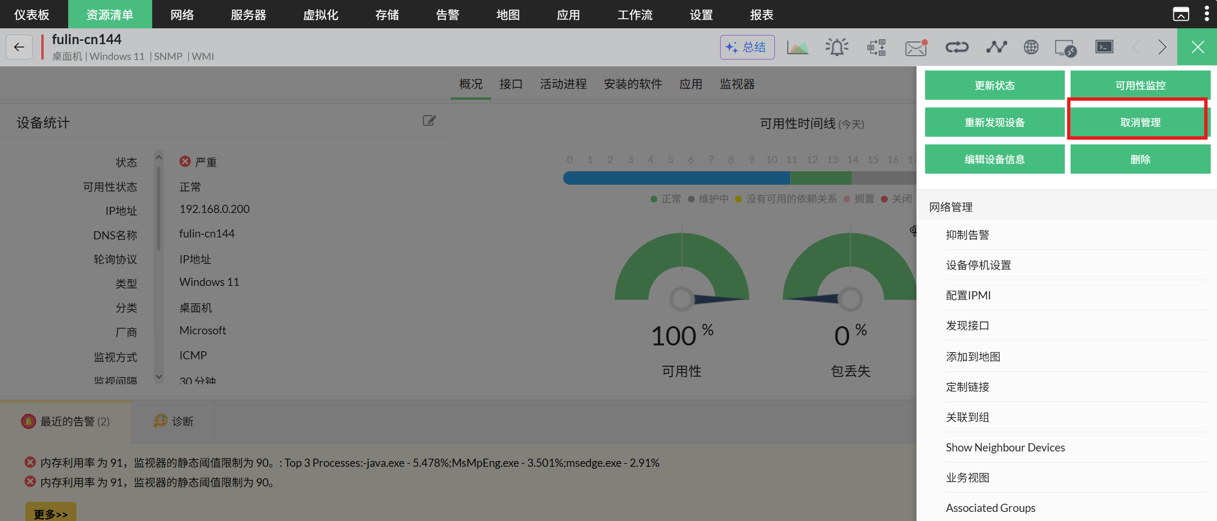
Task: Open the remote desktop monitor icon
Action: pos(1066,48)
